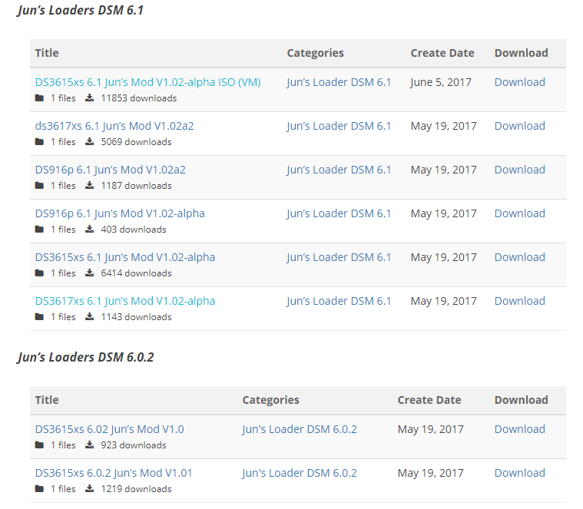Viewport: 583px width, 509px height.
Task: Click the 5069 downloads text
Action: pyautogui.click(x=137, y=142)
